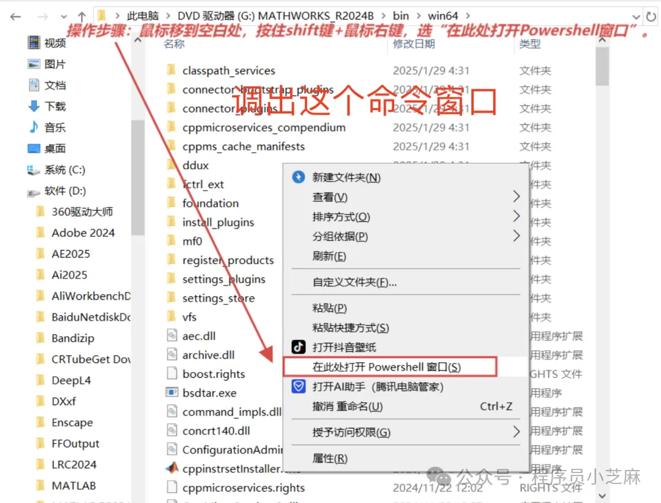Open 图片 in navigation pane
Image resolution: width=661 pixels, height=503 pixels.
(x=47, y=64)
